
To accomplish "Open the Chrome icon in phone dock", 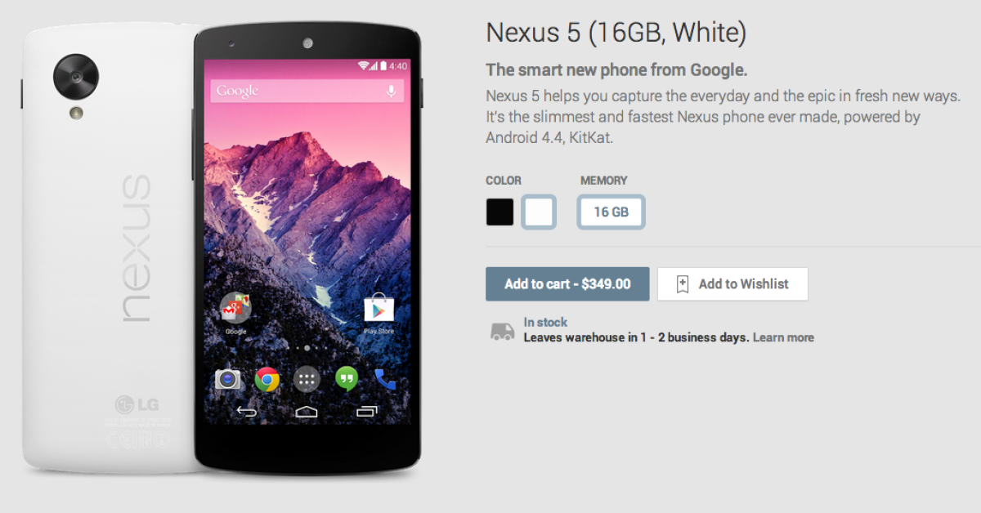I will (x=267, y=379).
